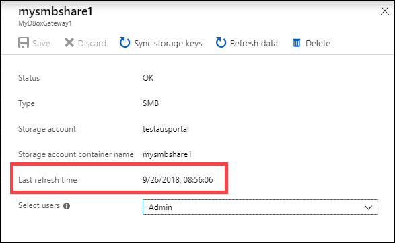
Task: Open the Select users Admin dropdown
Action: pos(260,207)
